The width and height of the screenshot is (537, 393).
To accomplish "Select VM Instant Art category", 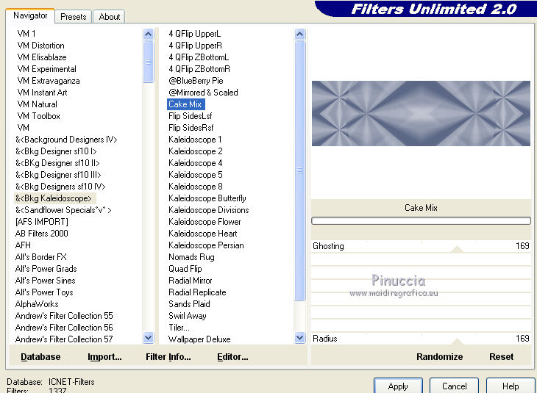I will [42, 93].
